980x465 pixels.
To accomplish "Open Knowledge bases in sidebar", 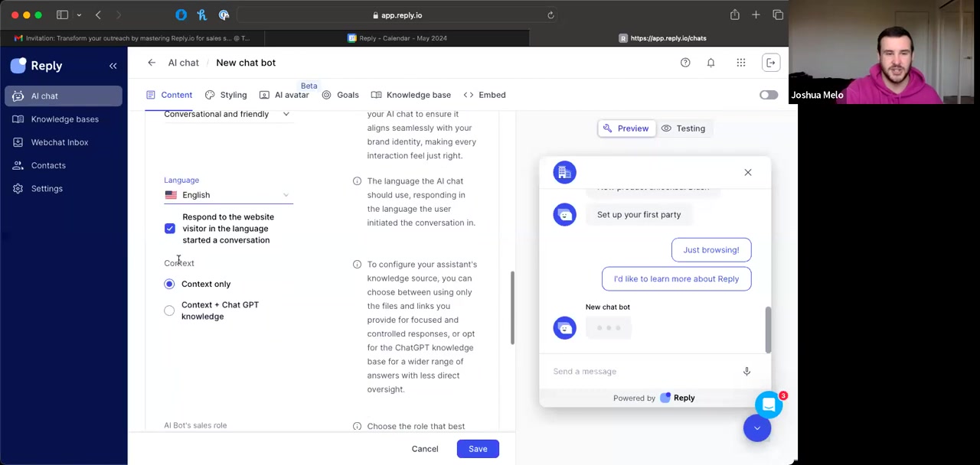I will click(x=64, y=119).
